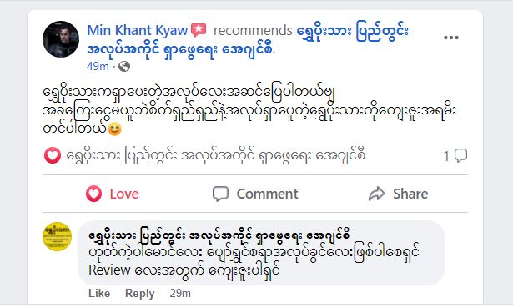The height and width of the screenshot is (308, 513).
Task: Click the Share button
Action: tap(398, 194)
